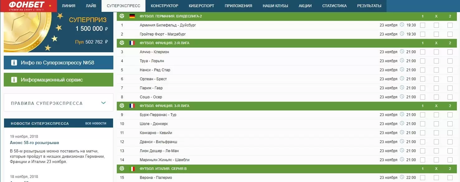This screenshot has height=182, width=460.
Task: Check draw X for Аяччо - Клермон
Action: pos(436,52)
